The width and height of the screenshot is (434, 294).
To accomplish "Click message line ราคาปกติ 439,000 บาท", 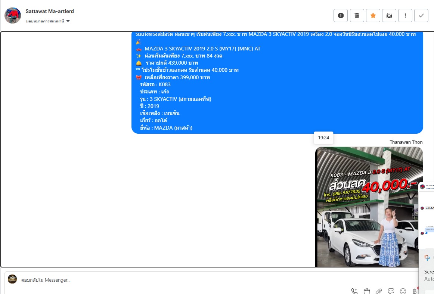I will (x=167, y=63).
